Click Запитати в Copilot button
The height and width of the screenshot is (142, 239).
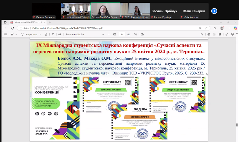click(x=75, y=34)
